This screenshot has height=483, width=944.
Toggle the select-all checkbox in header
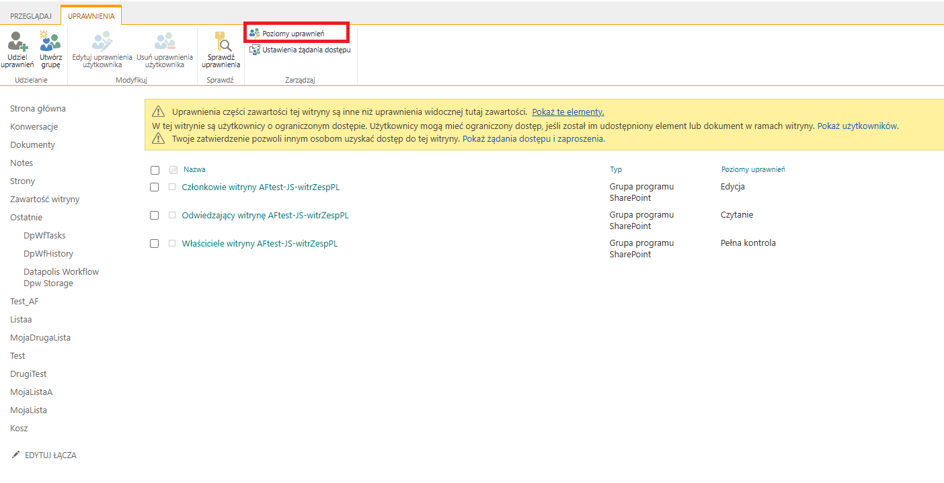pyautogui.click(x=155, y=171)
